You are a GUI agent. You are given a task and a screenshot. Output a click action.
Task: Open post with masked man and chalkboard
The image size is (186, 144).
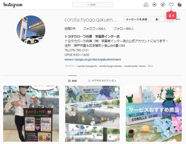tap(31, 114)
